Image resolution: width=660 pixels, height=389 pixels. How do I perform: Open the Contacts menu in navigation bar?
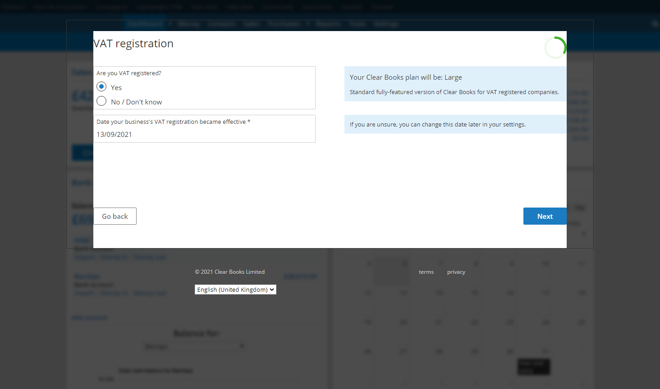[221, 24]
